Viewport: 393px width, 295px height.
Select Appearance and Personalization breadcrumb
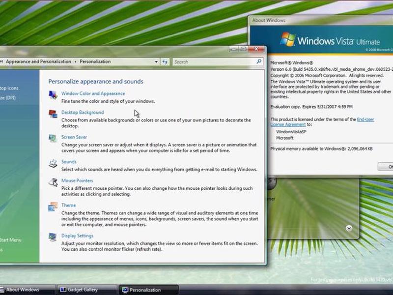[x=38, y=61]
